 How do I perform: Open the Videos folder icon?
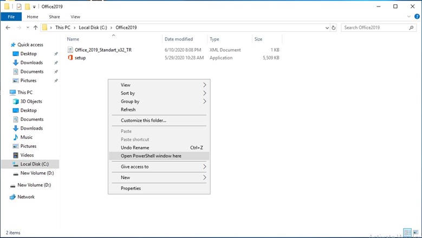pyautogui.click(x=16, y=155)
